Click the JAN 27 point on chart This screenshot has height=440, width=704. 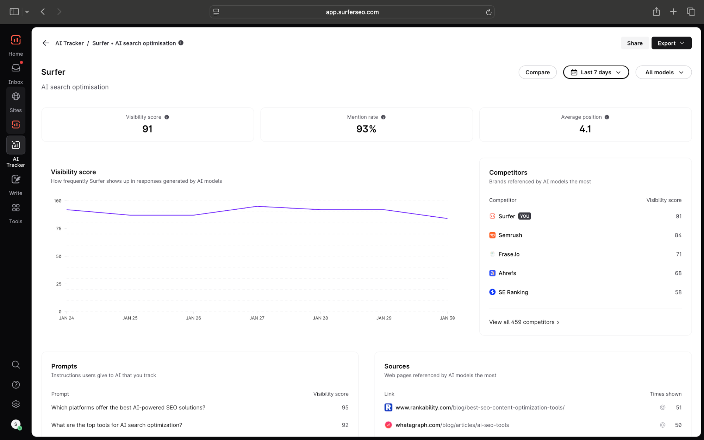pyautogui.click(x=257, y=206)
